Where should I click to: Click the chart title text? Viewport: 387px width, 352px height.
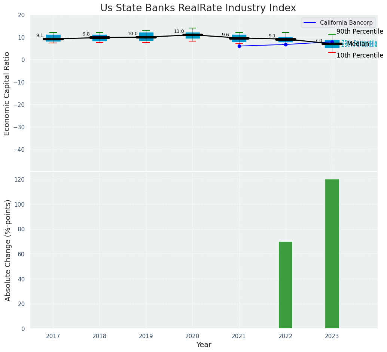click(198, 8)
